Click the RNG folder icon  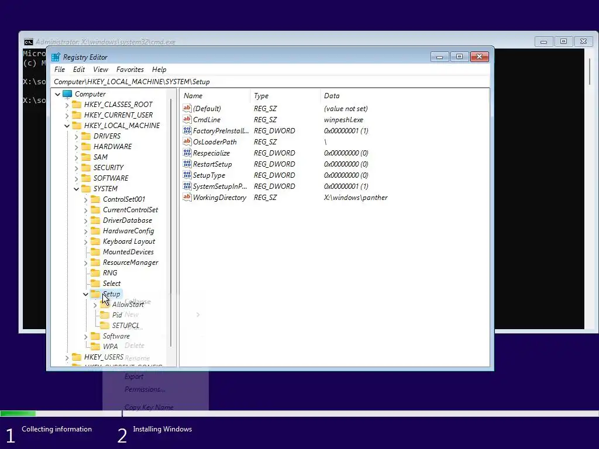pyautogui.click(x=95, y=273)
